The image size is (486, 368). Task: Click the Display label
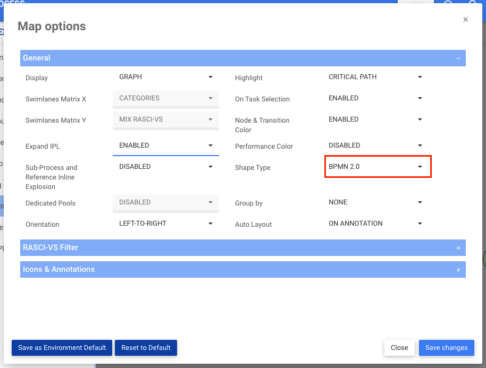click(x=37, y=78)
